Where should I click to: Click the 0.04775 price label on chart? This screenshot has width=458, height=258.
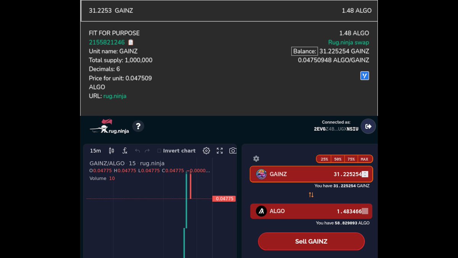(x=224, y=199)
